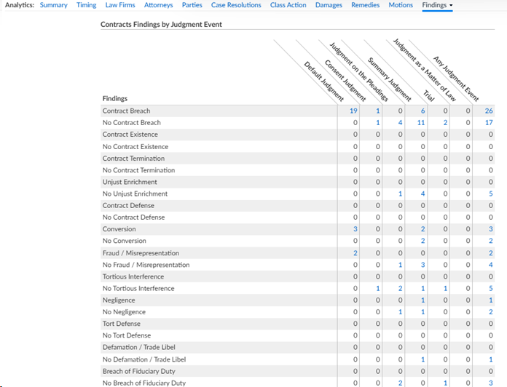Open the Remedies tab
The width and height of the screenshot is (507, 387).
tap(366, 5)
